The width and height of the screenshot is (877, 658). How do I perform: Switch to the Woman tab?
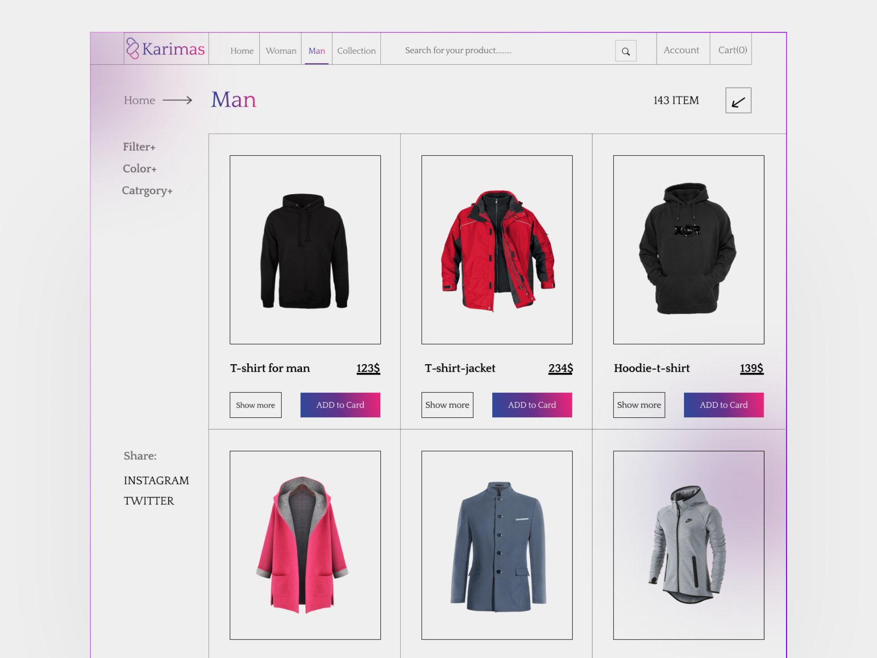[280, 50]
